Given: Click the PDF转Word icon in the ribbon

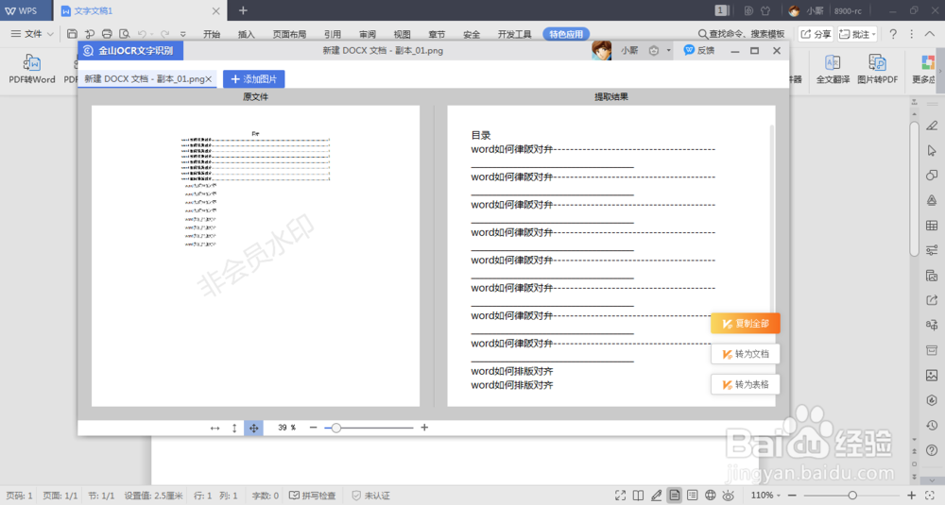Looking at the screenshot, I should 31,68.
